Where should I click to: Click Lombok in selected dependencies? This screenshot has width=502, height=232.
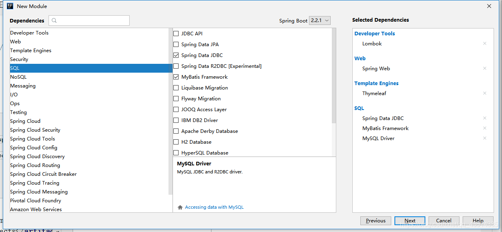pyautogui.click(x=372, y=43)
